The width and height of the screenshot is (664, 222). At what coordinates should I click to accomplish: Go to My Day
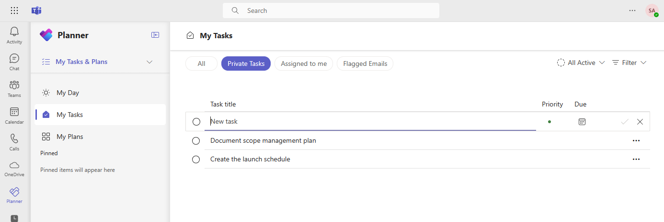click(68, 93)
